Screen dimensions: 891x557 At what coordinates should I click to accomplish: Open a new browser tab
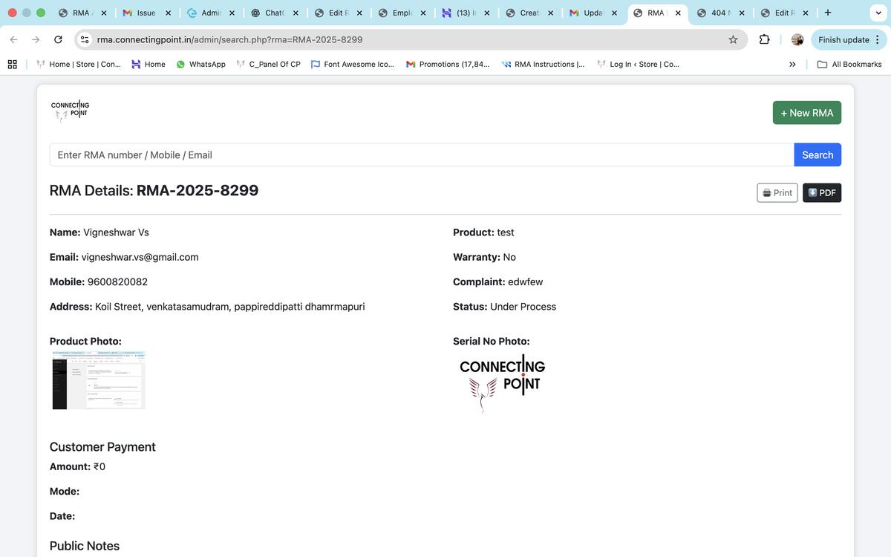(827, 13)
